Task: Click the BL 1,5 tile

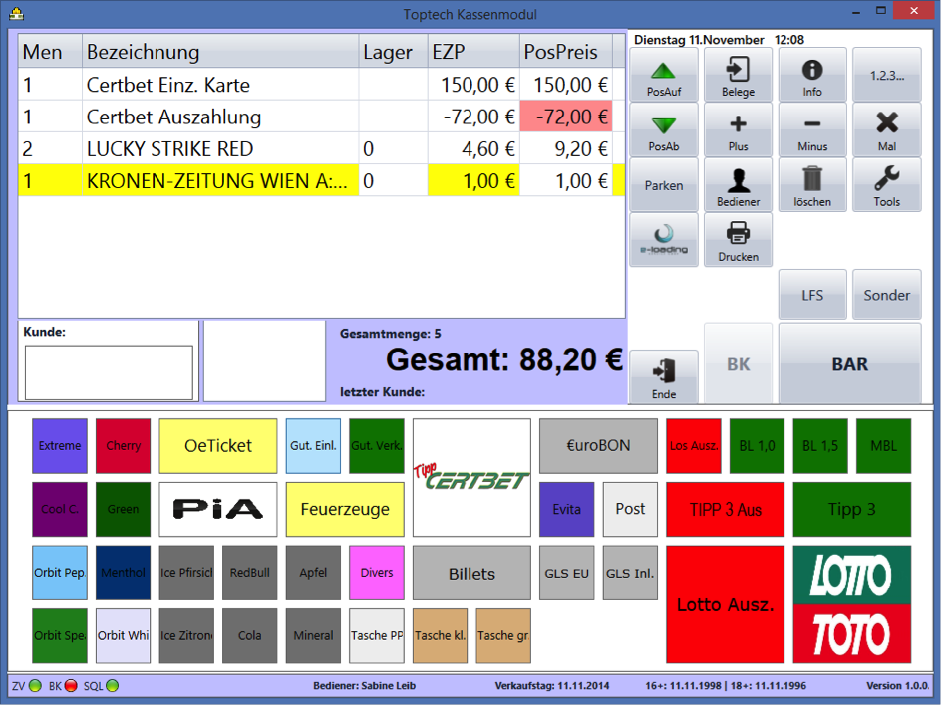Action: pyautogui.click(x=820, y=446)
